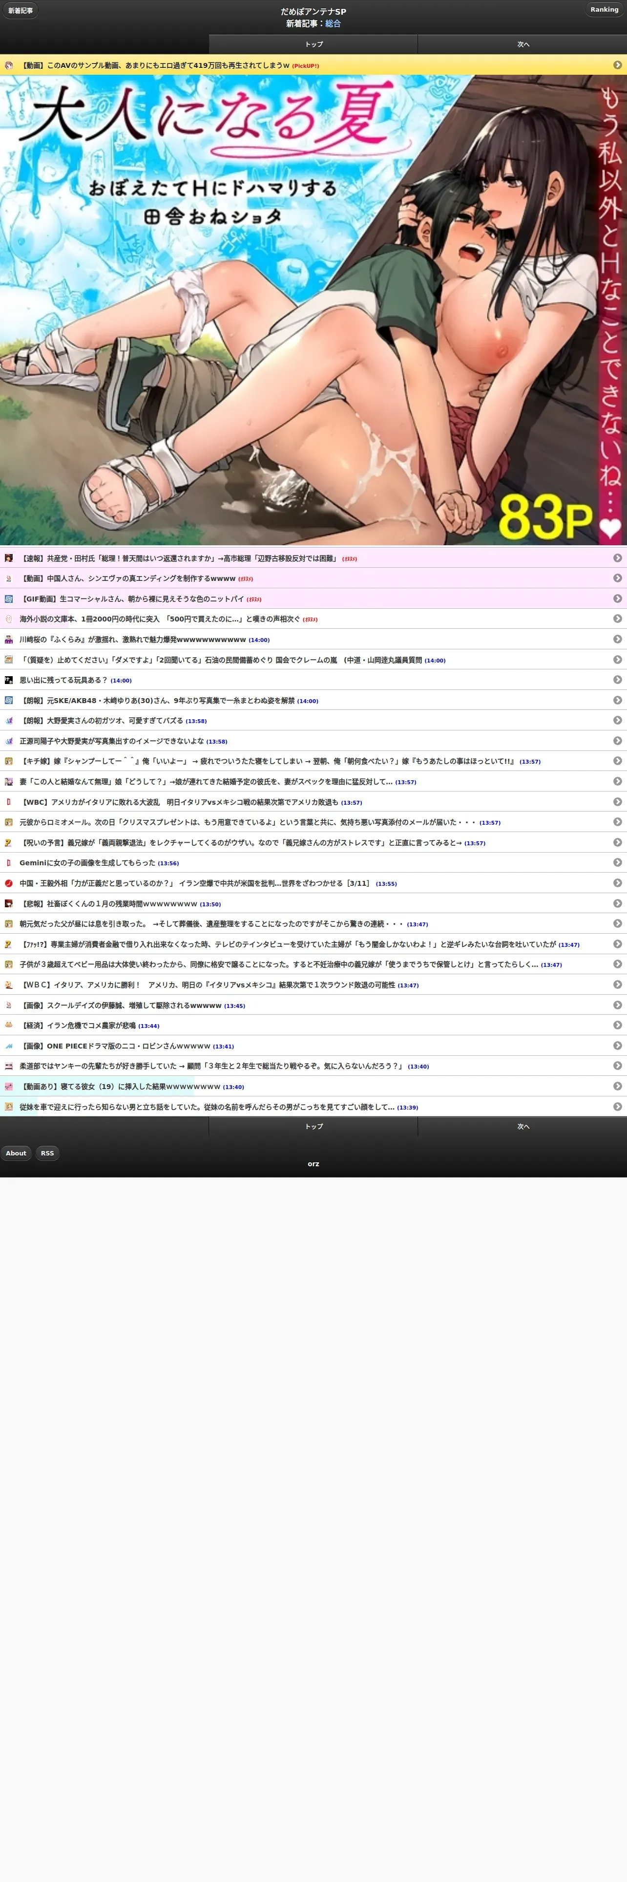The image size is (627, 1882).
Task: Click the site icon beside the 石油の民間備蓄 row
Action: coord(9,660)
